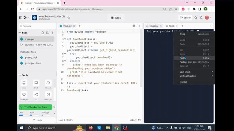
Task: Close the main.py editor tab
Action: pos(74,26)
